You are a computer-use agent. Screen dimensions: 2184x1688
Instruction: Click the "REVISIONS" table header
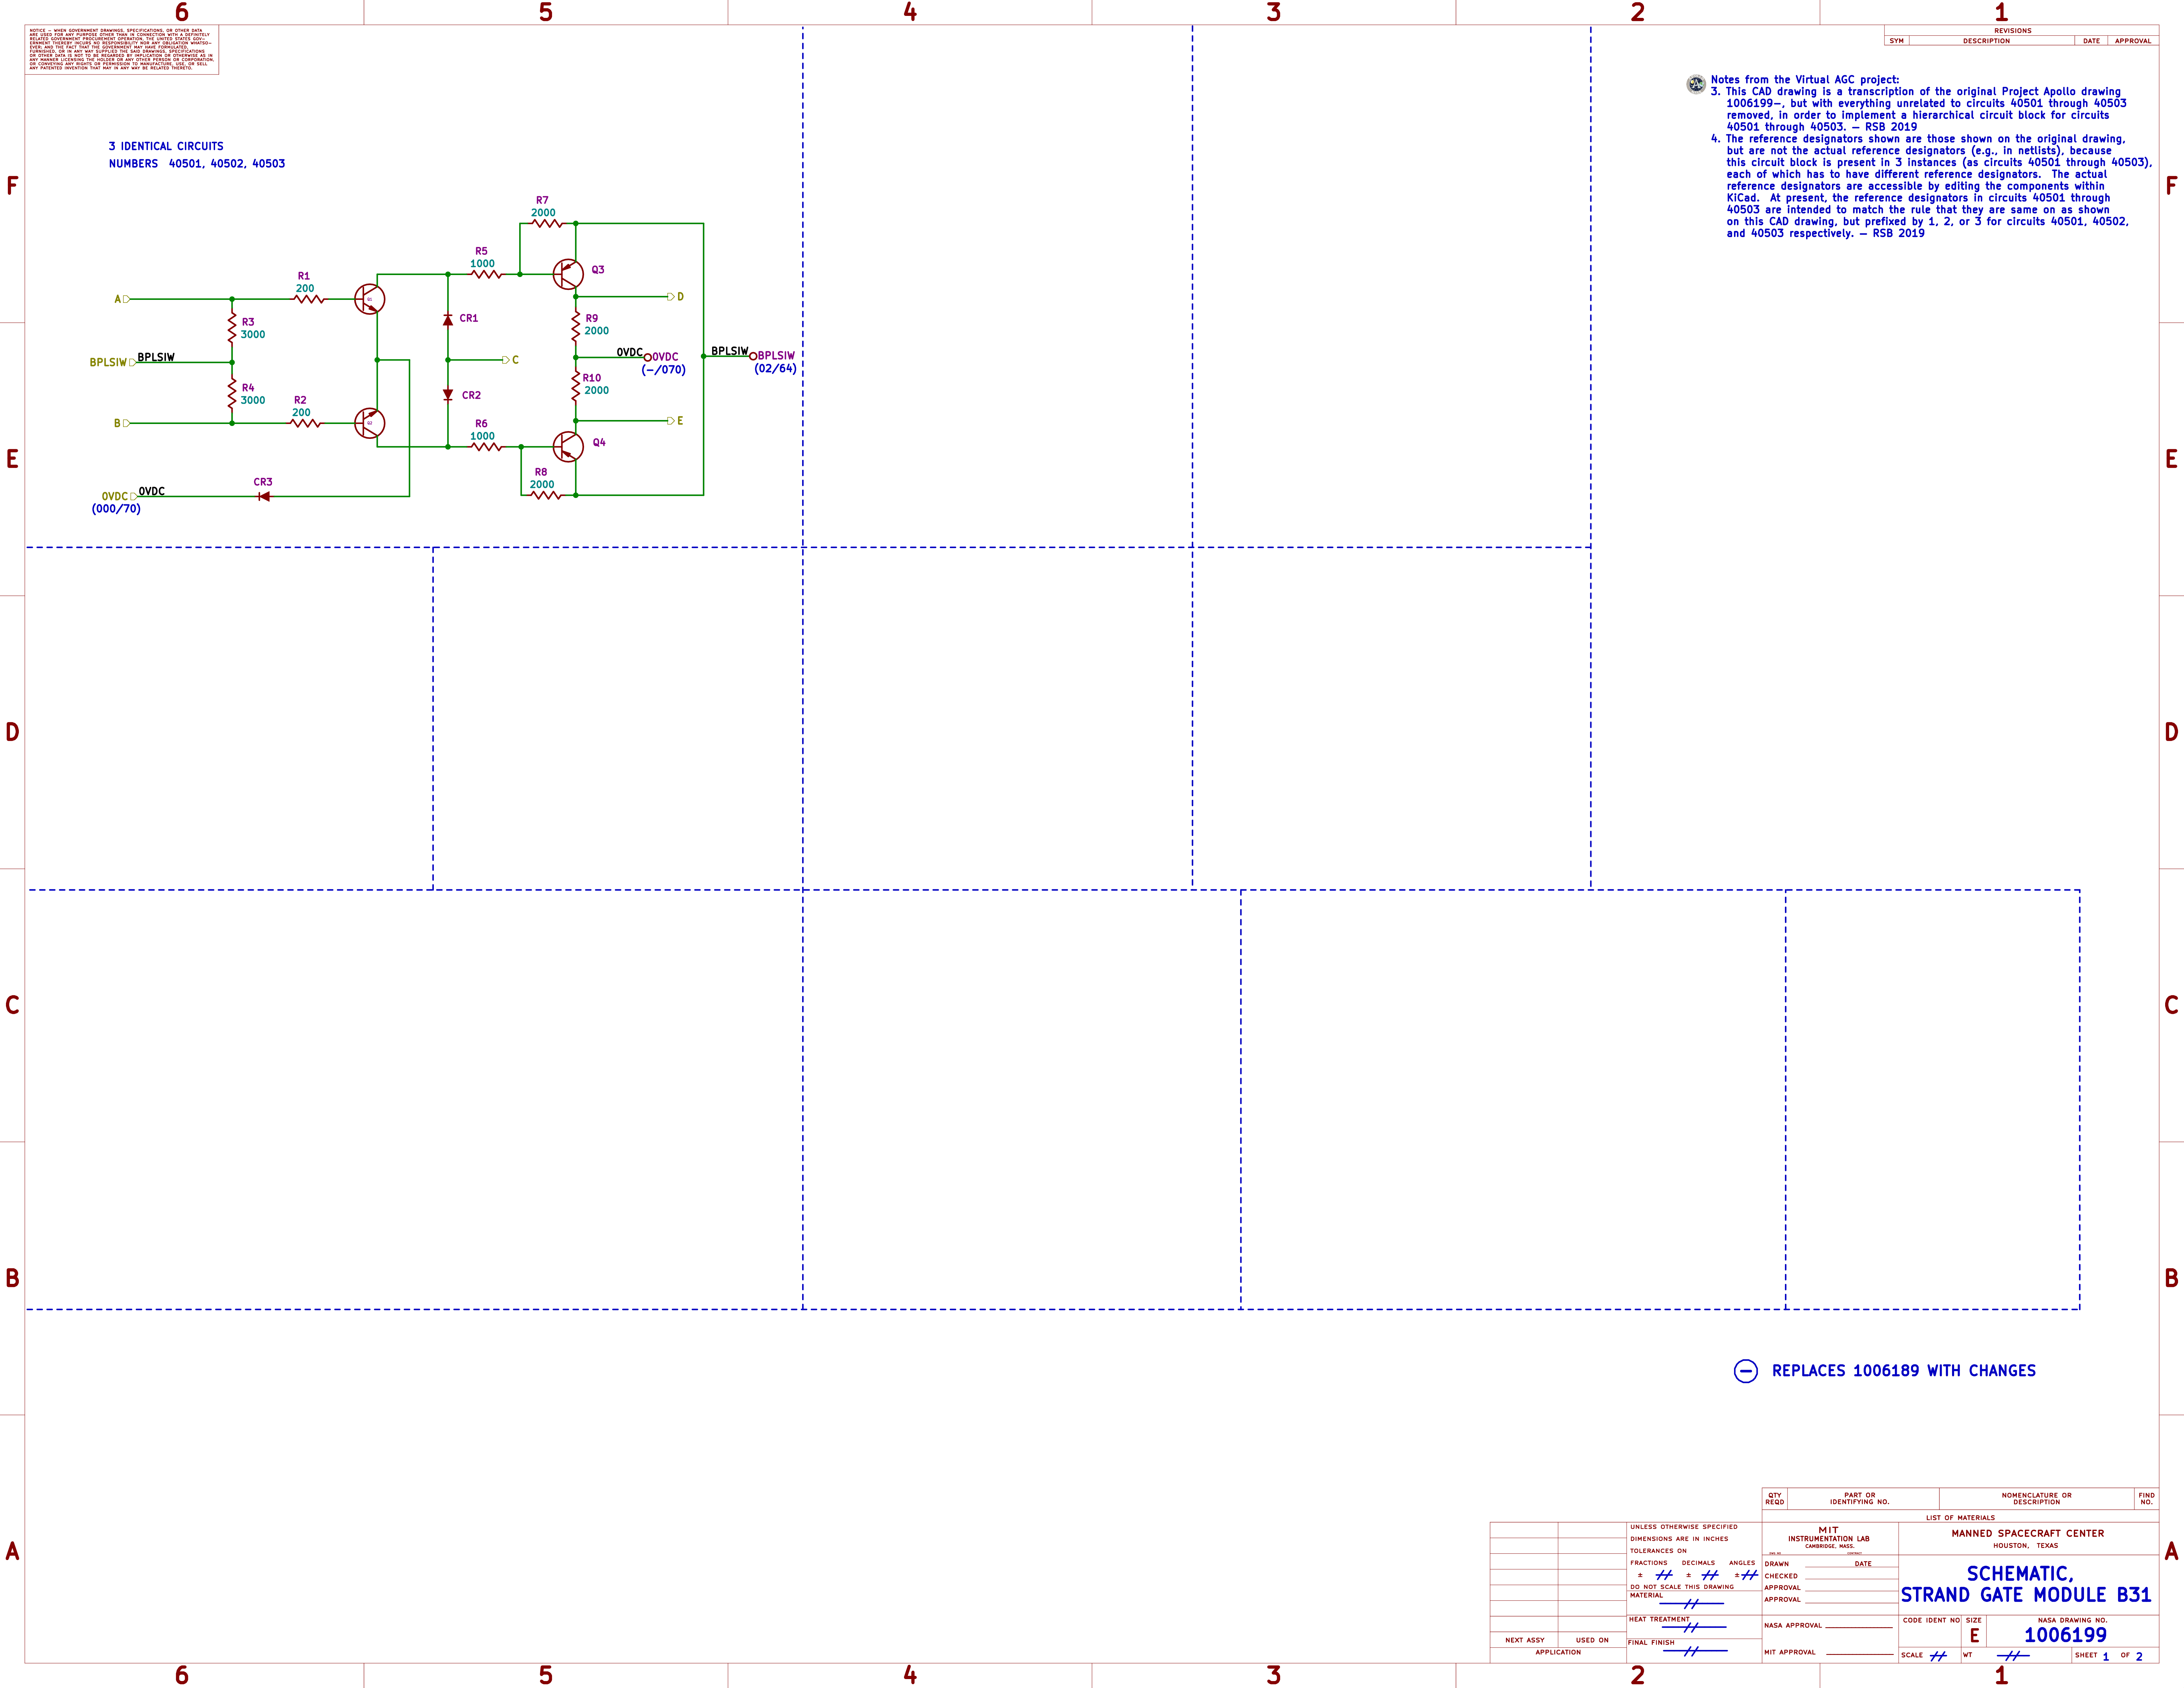2013,31
